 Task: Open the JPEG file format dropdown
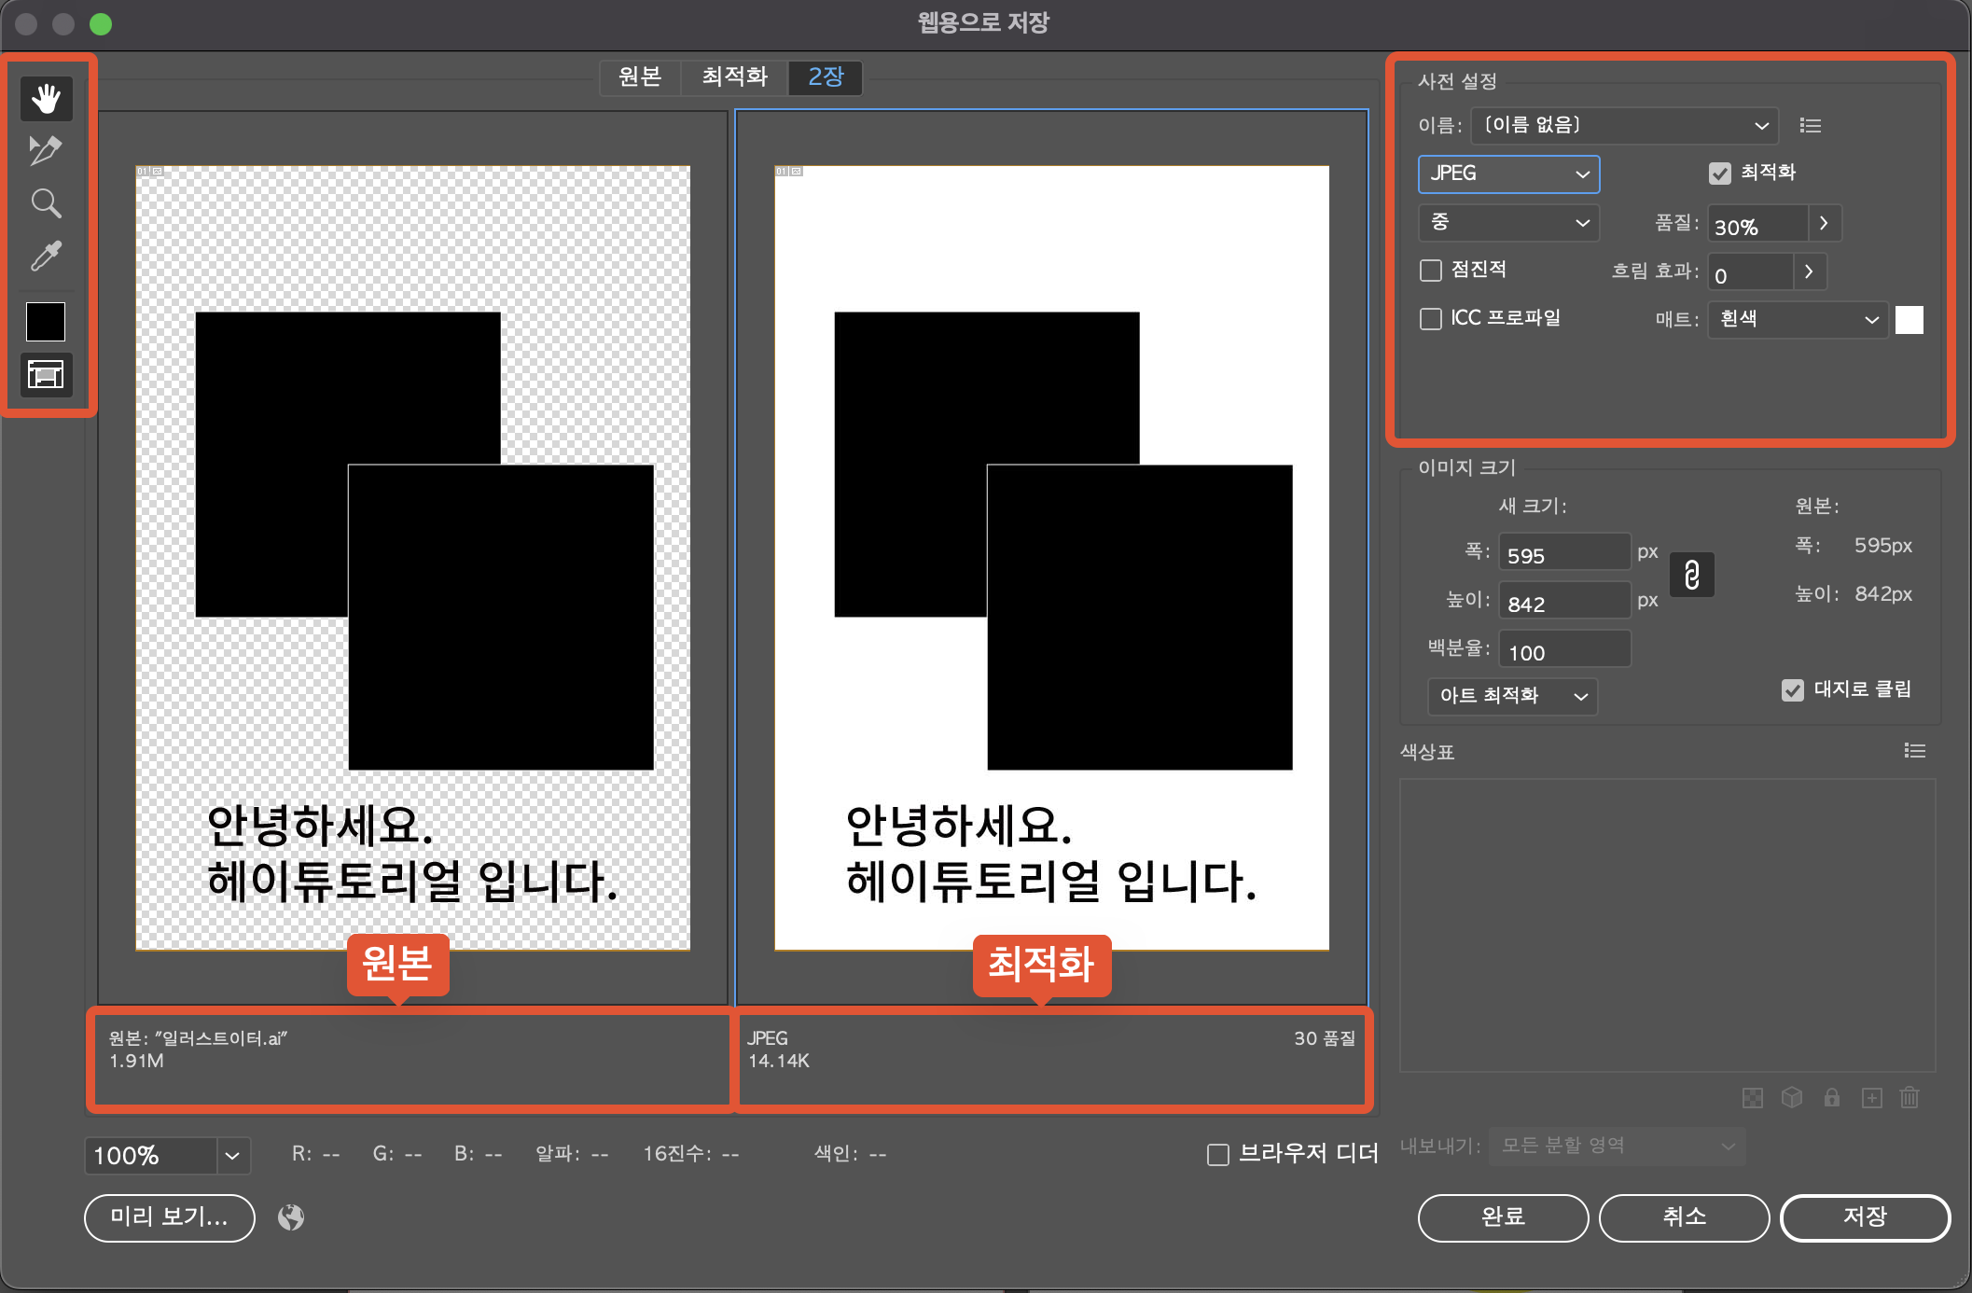(1508, 174)
